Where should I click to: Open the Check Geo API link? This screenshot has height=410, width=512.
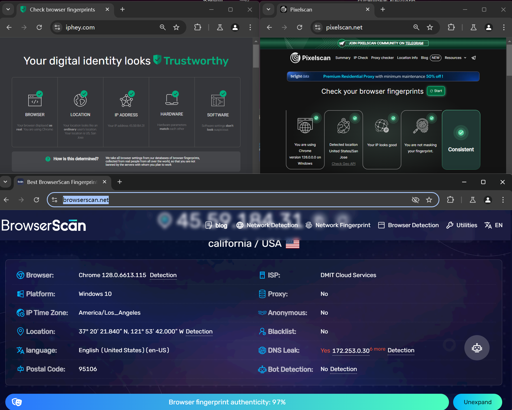click(343, 164)
